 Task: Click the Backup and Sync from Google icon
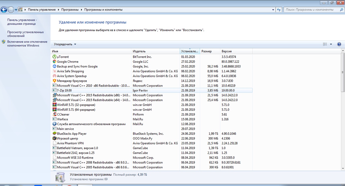pos(54,66)
